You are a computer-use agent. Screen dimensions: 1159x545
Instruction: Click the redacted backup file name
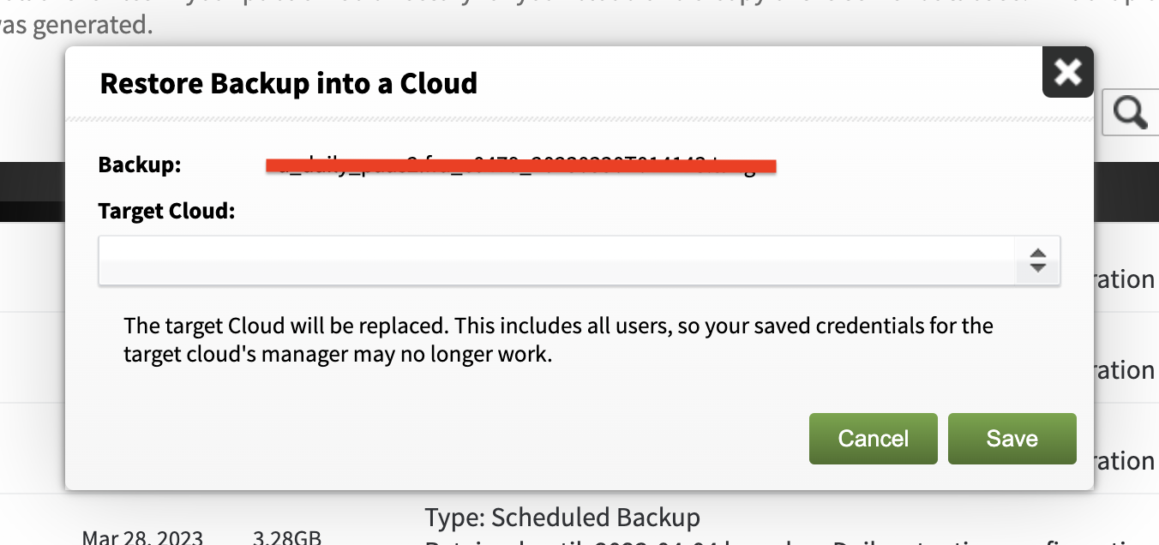pos(520,165)
